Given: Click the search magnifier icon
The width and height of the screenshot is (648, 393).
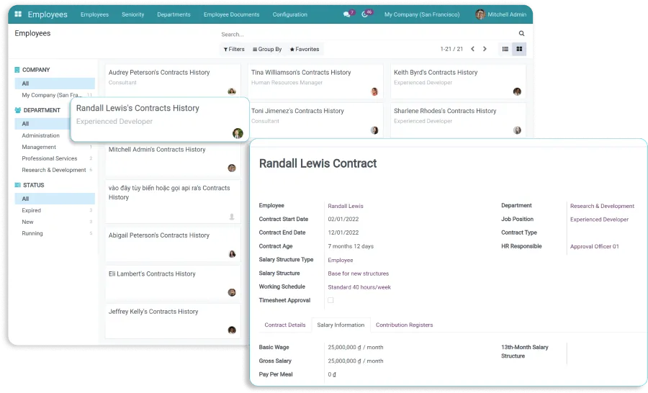Looking at the screenshot, I should 521,34.
